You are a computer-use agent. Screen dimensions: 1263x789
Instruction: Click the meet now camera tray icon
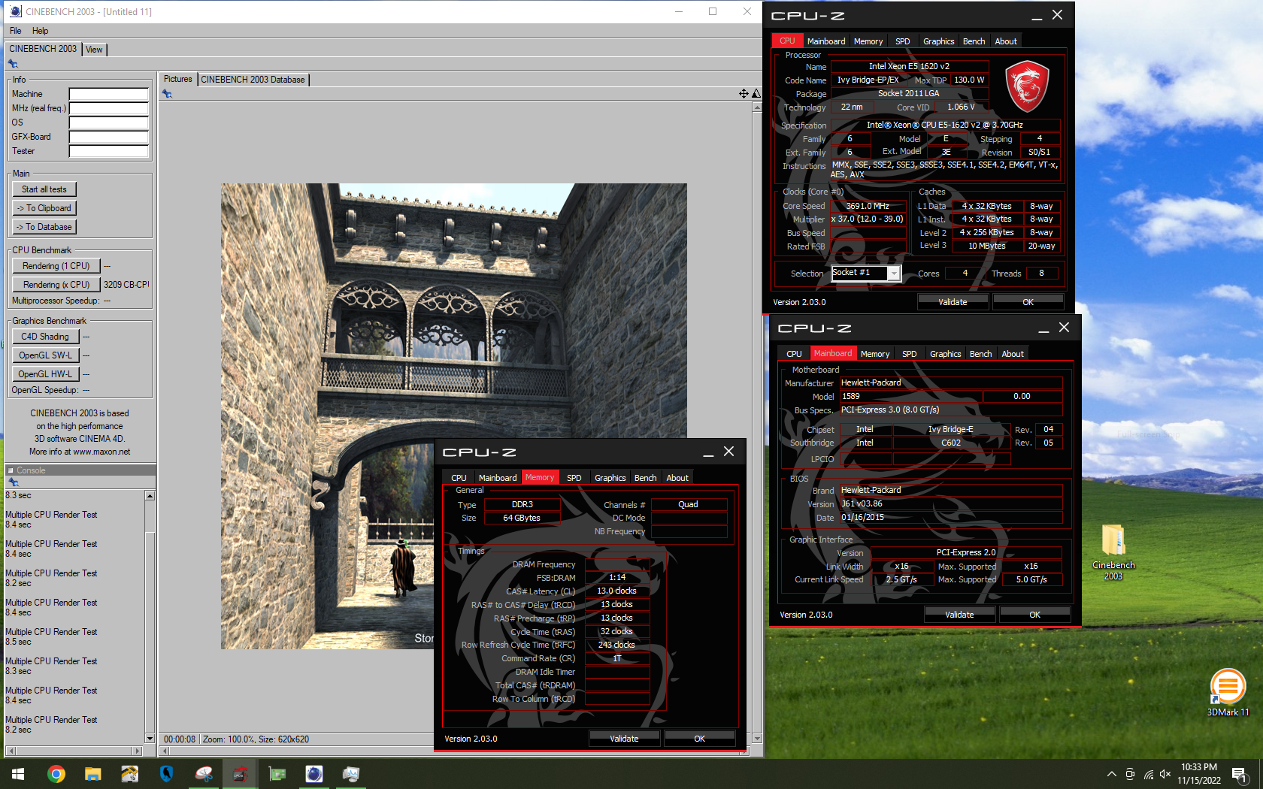pyautogui.click(x=1130, y=774)
